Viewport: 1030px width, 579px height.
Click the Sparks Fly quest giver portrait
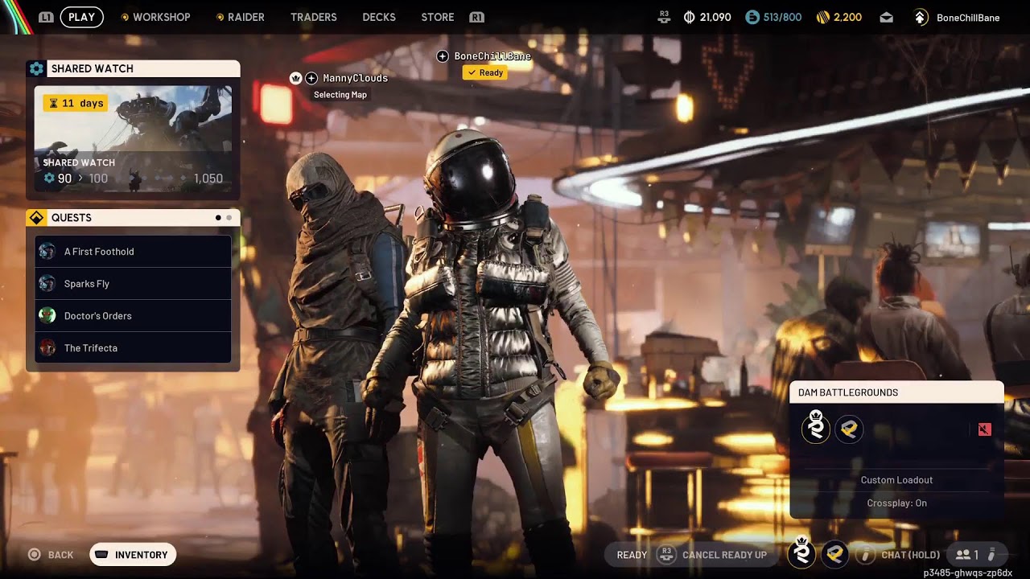point(47,284)
